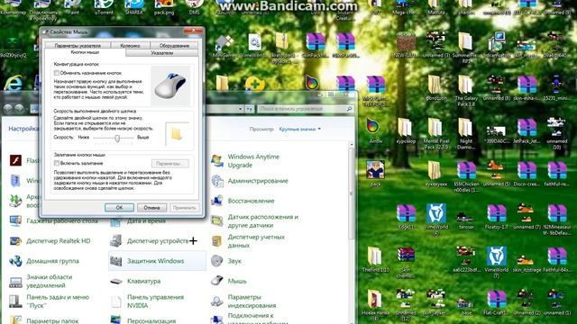Select The Galaxy Pack 1.8 folder
Image resolution: width=577 pixels, height=324 pixels.
466,91
